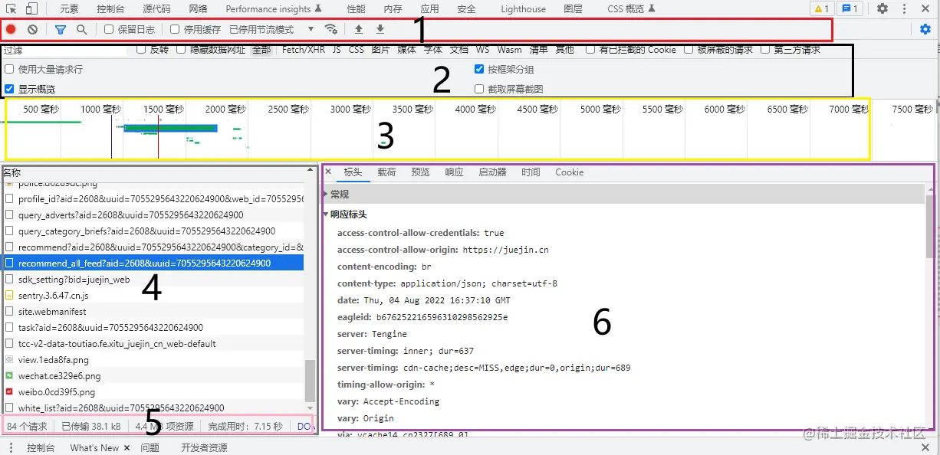Switch to the 元素 panel tab
Viewport: 940px width, 455px height.
click(69, 9)
